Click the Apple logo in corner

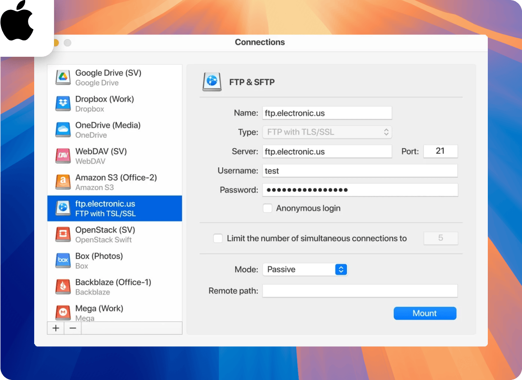click(x=17, y=21)
